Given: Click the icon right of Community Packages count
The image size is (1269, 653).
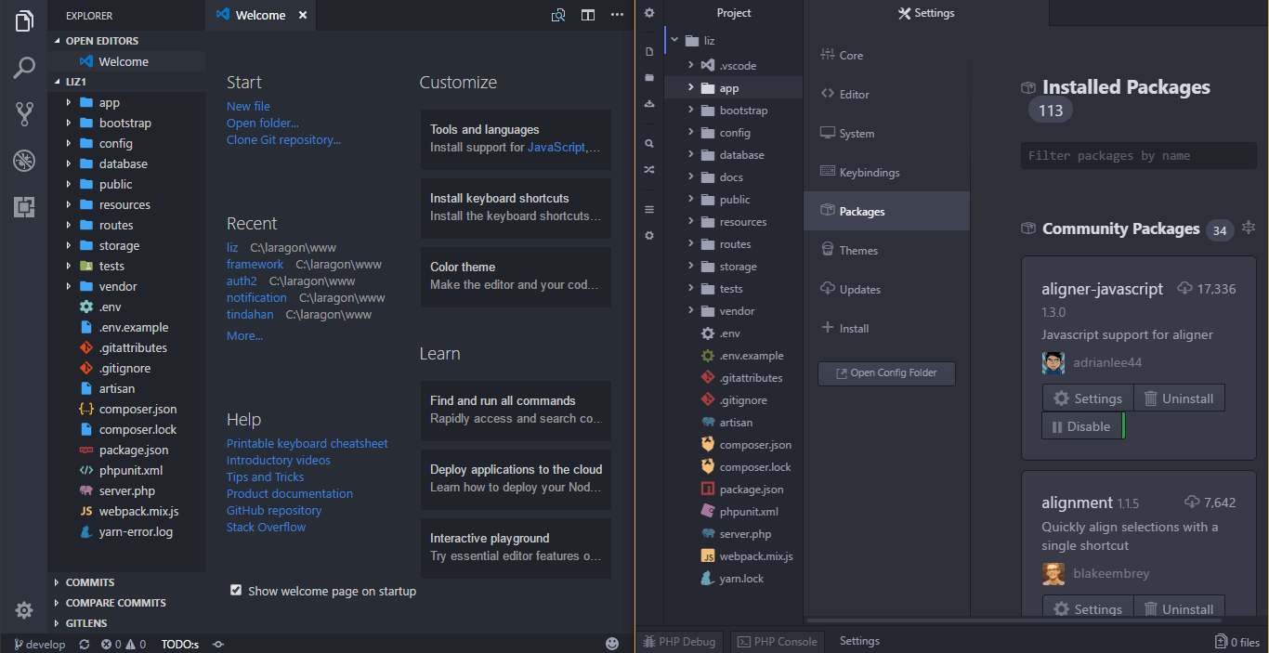Looking at the screenshot, I should click(x=1249, y=228).
